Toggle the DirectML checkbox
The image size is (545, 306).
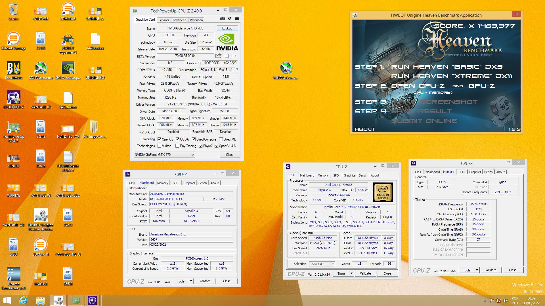tap(221, 139)
